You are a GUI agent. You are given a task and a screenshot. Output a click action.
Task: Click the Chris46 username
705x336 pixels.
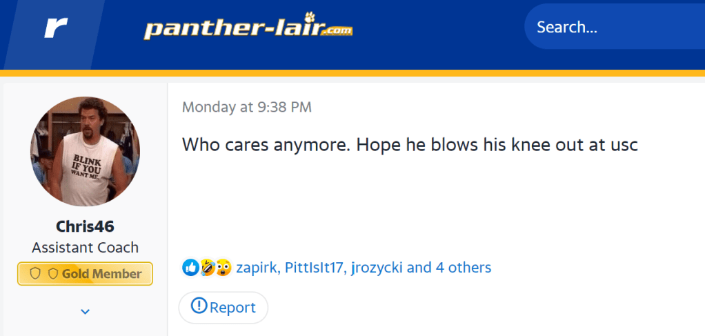point(85,226)
